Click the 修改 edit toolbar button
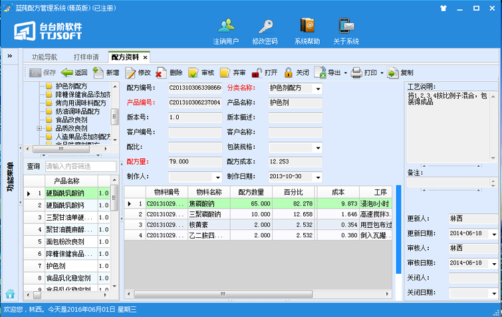Screen dimensions: 502x317 (x=138, y=73)
